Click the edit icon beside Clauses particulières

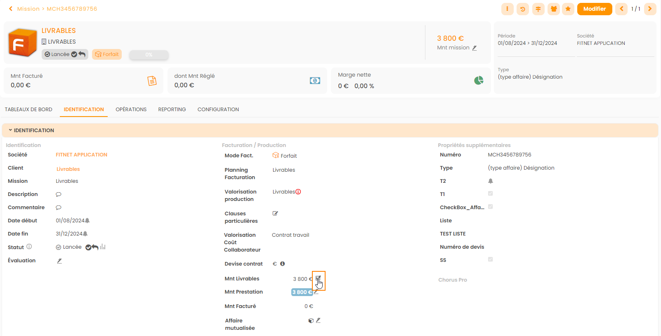coord(275,213)
